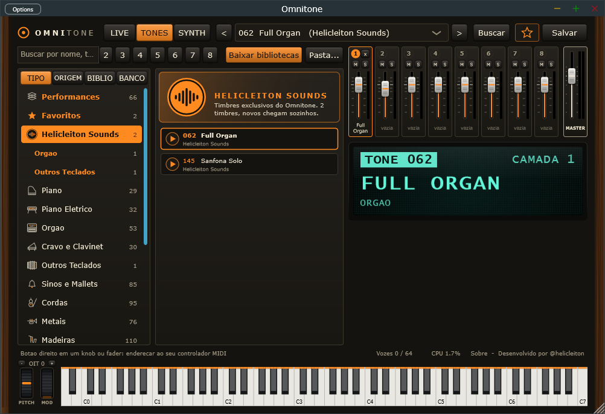Play preview of 145 Sanfona Solo
This screenshot has width=605, height=414.
click(x=172, y=164)
